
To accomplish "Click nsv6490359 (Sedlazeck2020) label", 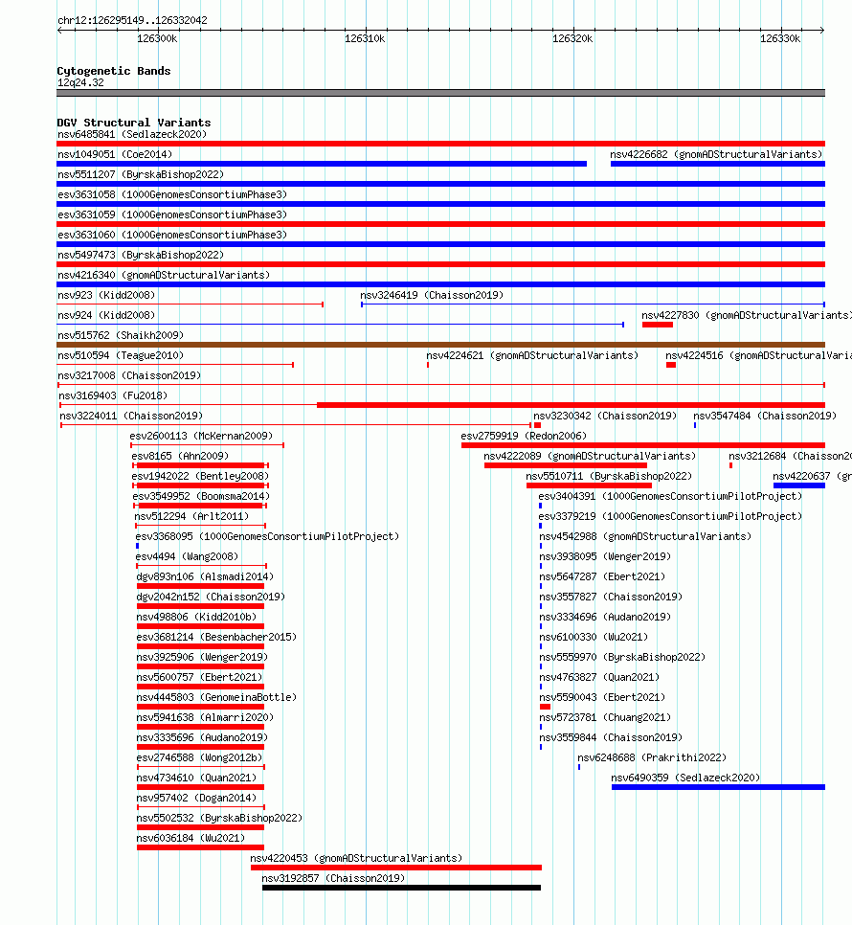I will coord(685,777).
